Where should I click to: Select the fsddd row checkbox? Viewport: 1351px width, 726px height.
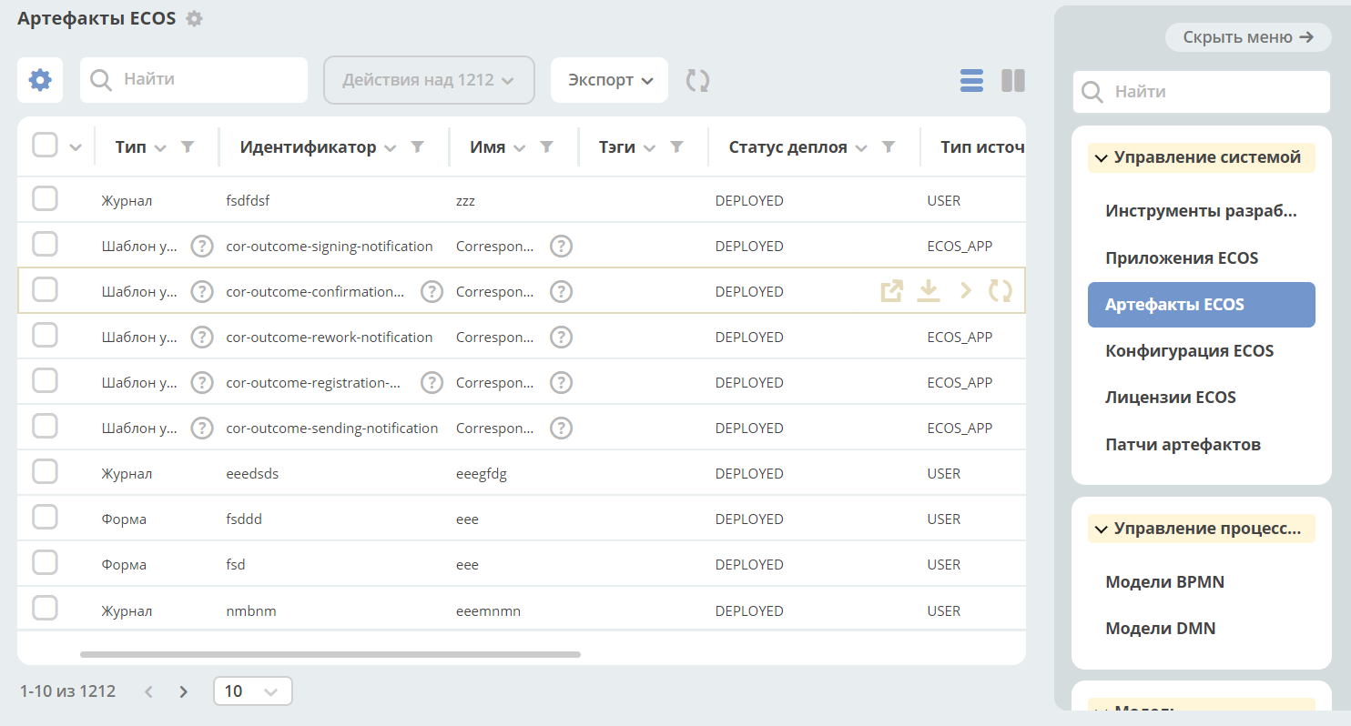click(x=46, y=517)
